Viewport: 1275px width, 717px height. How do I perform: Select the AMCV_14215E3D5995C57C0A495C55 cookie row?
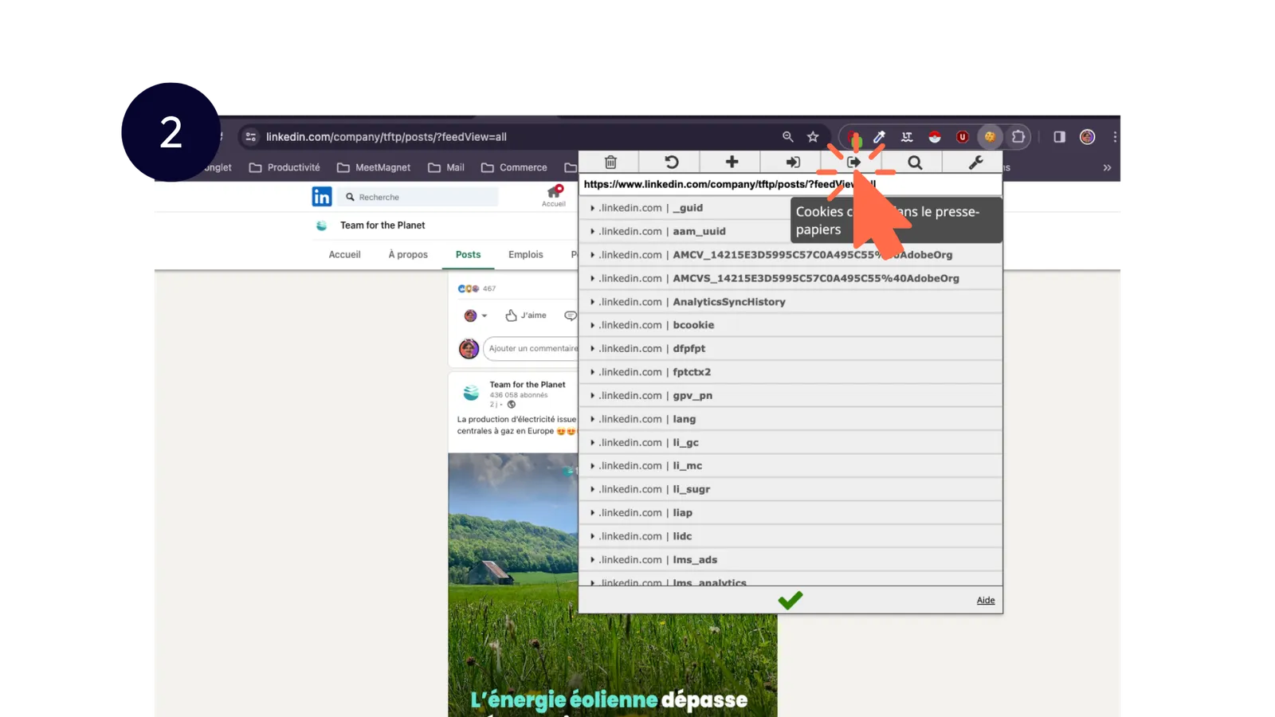coord(790,255)
